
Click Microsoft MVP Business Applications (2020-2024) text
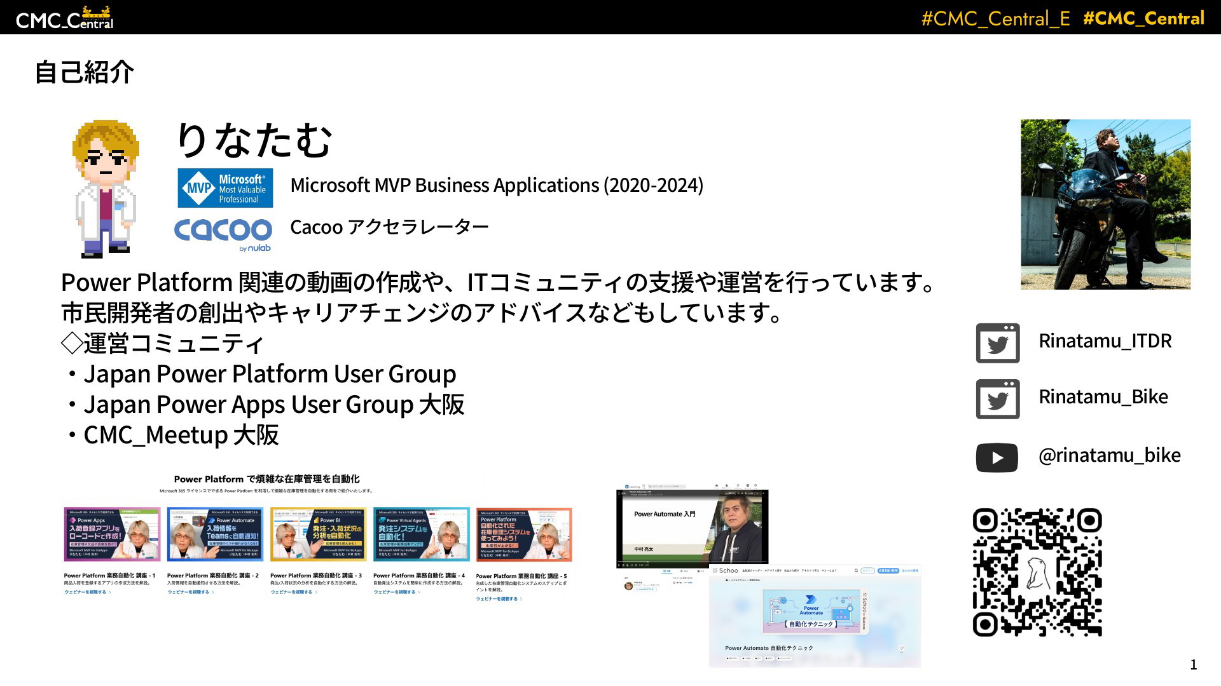tap(497, 185)
